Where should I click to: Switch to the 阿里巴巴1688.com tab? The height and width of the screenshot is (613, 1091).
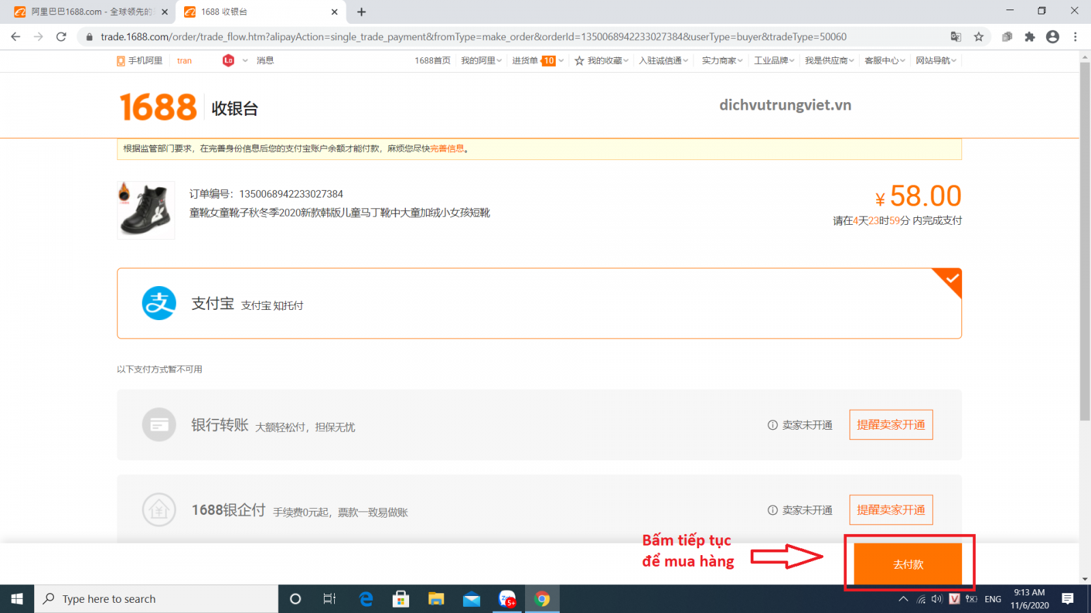point(87,12)
